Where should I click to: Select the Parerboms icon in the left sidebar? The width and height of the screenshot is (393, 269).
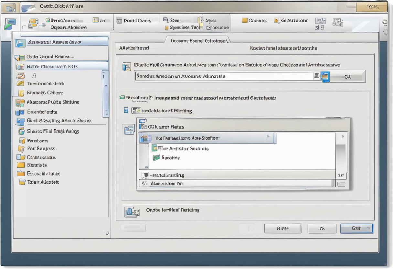tap(22, 141)
